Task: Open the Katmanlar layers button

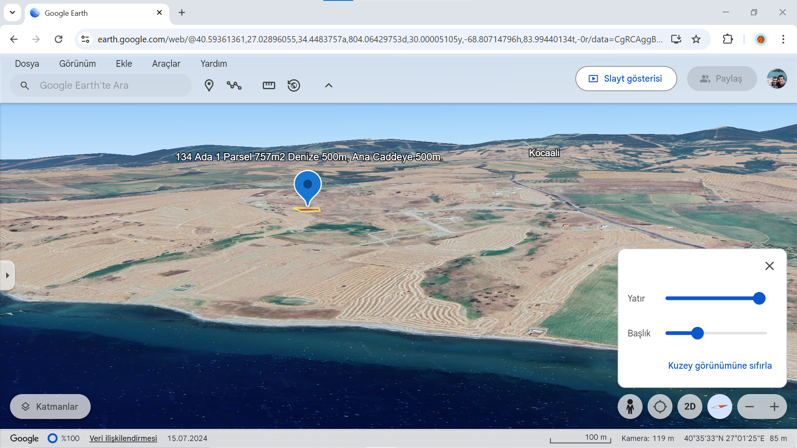Action: 50,407
